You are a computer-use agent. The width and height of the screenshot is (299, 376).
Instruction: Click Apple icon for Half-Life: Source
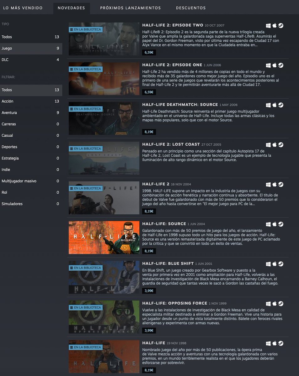point(275,224)
